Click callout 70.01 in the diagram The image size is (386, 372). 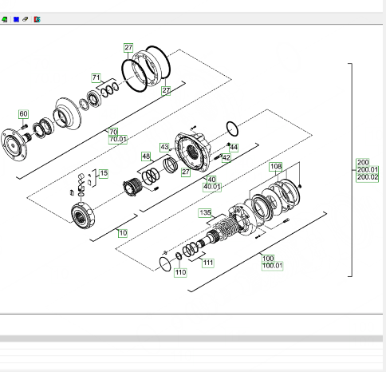(x=118, y=140)
